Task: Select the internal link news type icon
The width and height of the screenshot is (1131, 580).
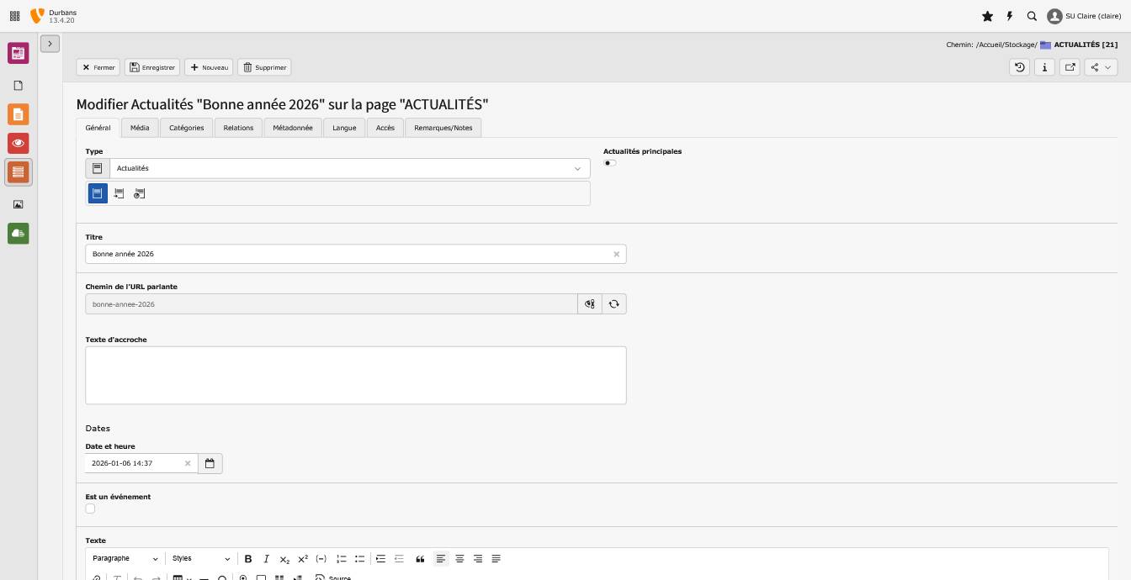Action: point(119,193)
